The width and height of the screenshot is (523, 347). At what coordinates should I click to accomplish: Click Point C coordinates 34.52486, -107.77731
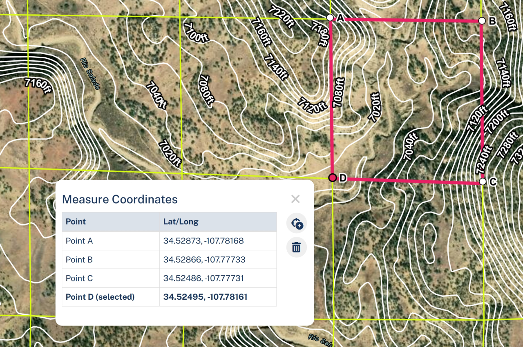[x=203, y=278]
